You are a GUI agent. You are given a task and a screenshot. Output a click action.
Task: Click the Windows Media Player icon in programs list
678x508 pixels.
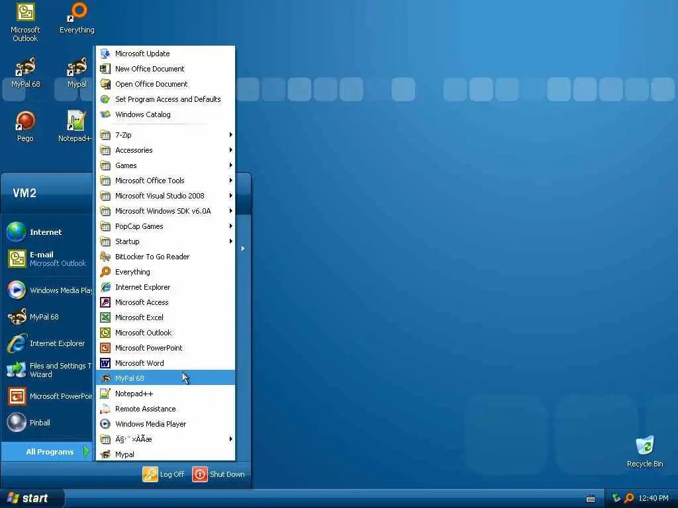(x=105, y=424)
